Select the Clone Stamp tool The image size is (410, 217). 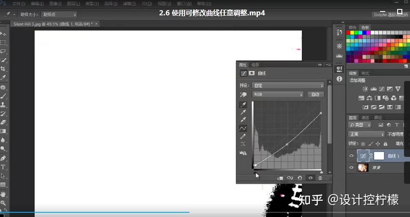coord(3,105)
